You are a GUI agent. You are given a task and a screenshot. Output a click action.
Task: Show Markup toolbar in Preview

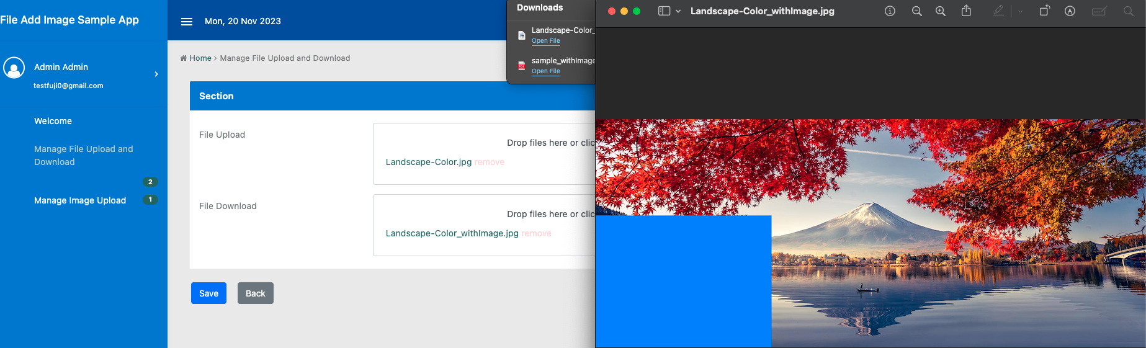[x=1070, y=11]
